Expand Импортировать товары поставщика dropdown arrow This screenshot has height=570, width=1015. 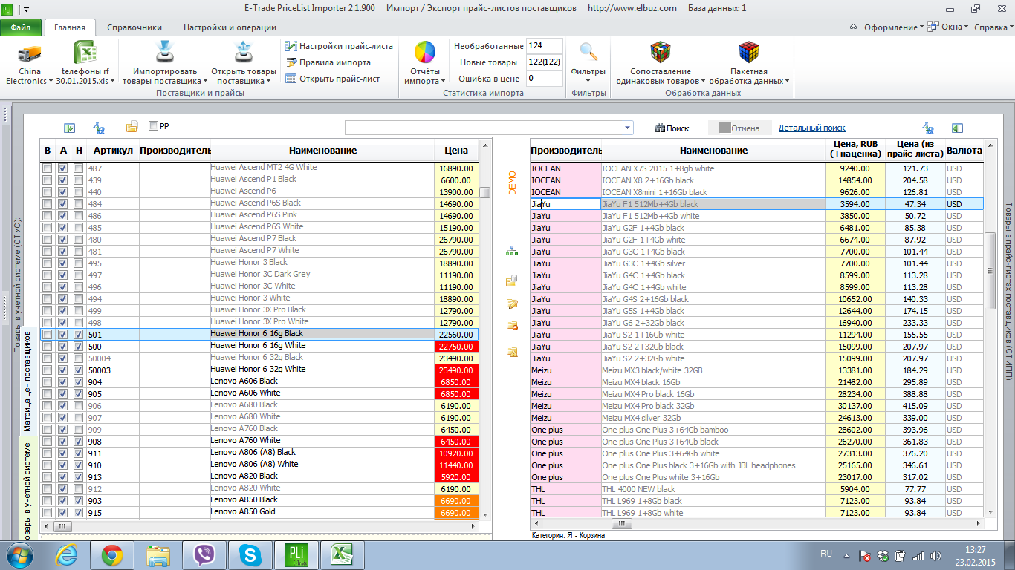pos(204,82)
